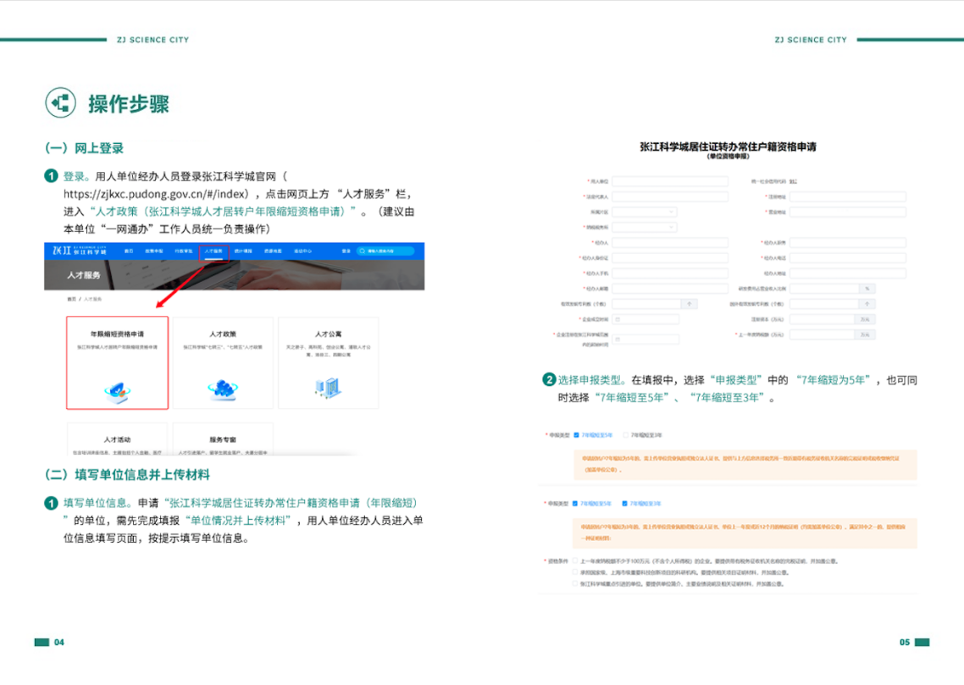The width and height of the screenshot is (964, 685).
Task: Focus the site search input box
Action: click(x=385, y=251)
